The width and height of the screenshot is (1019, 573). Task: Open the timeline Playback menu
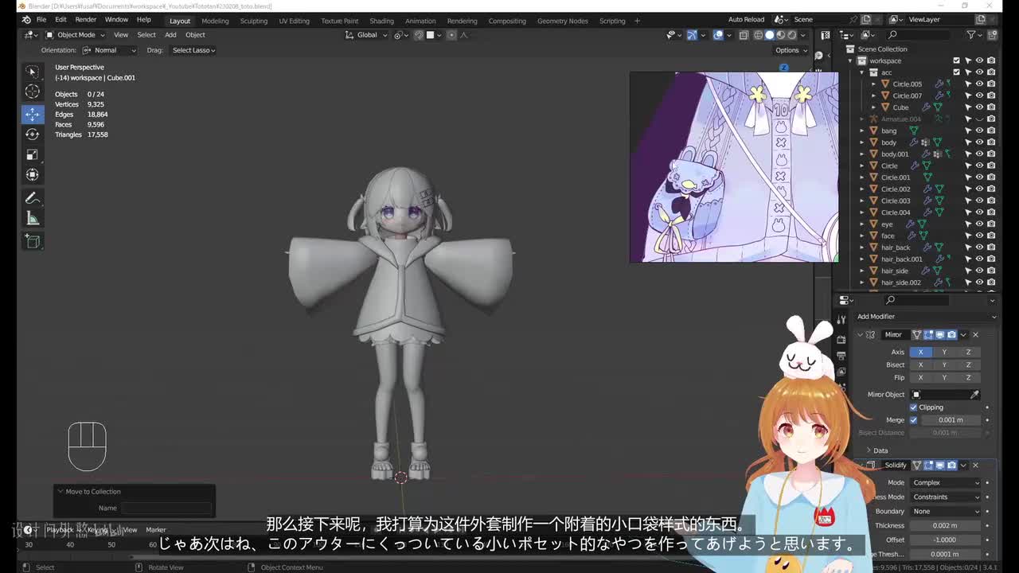(x=60, y=530)
